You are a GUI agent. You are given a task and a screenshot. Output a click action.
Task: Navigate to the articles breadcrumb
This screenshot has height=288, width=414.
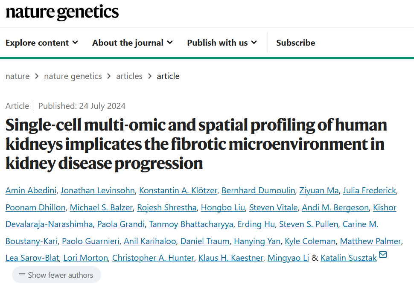pos(129,76)
